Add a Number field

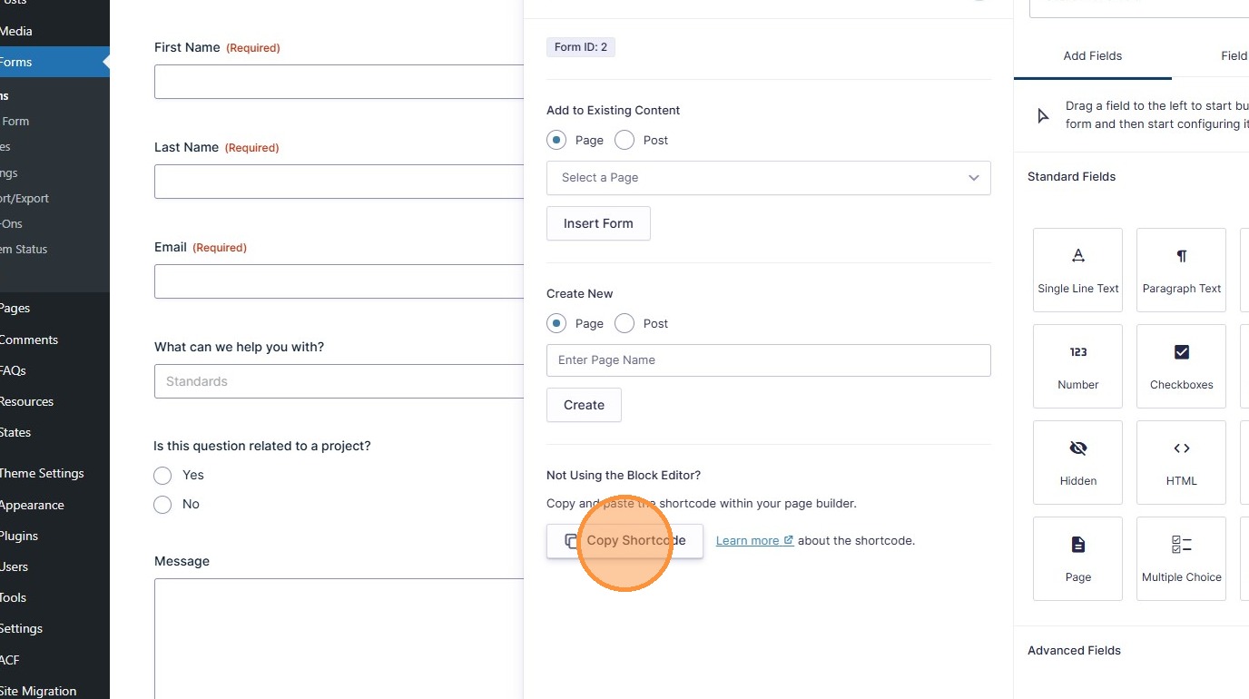pyautogui.click(x=1077, y=366)
